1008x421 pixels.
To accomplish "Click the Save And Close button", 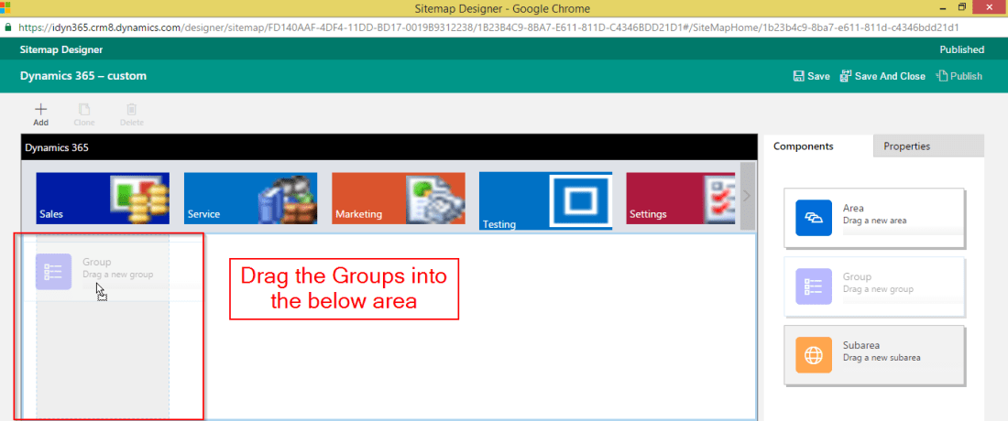I will [882, 76].
